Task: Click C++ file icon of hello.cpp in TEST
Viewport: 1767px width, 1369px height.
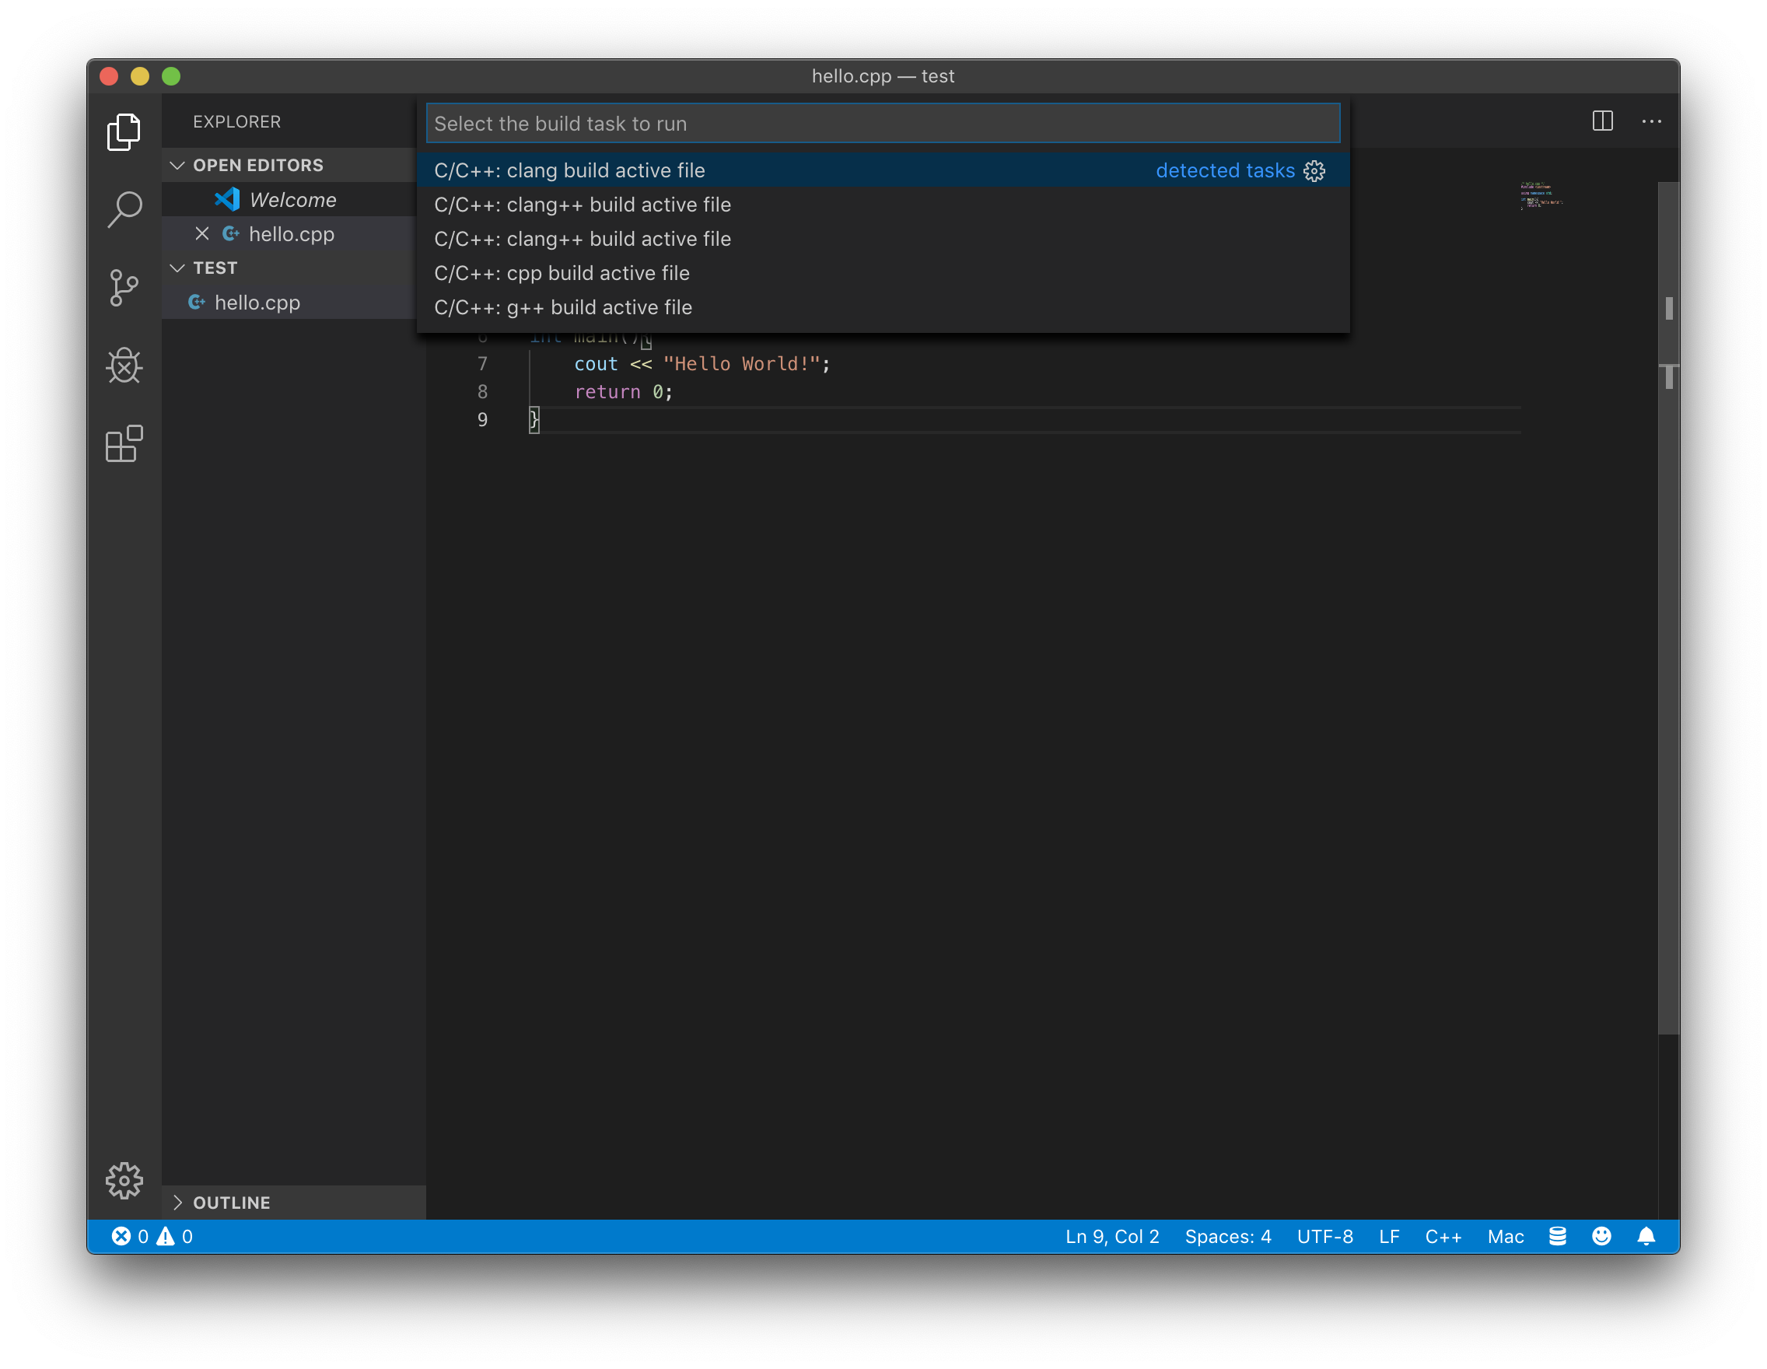Action: 197,302
